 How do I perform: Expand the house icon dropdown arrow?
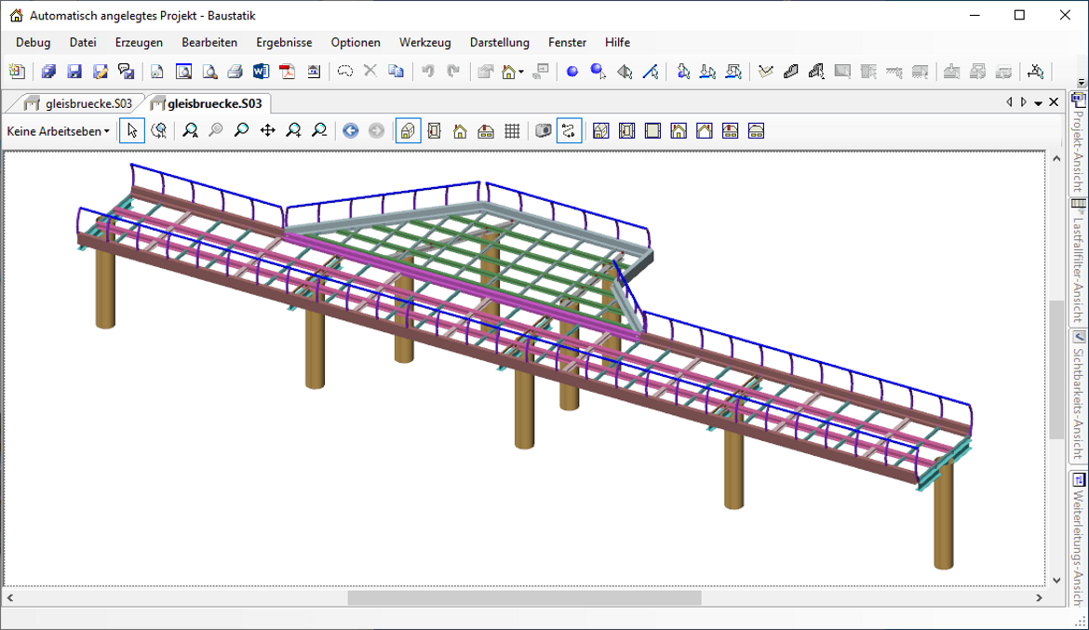pyautogui.click(x=521, y=72)
